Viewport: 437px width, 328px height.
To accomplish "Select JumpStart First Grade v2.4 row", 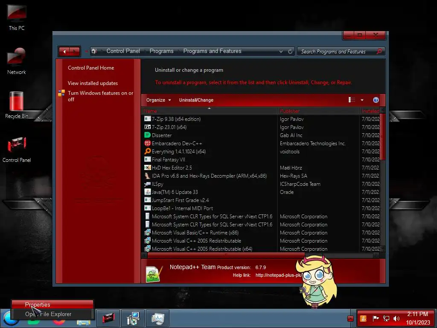I will pos(262,200).
